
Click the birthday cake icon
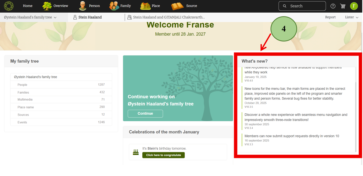pos(136,152)
